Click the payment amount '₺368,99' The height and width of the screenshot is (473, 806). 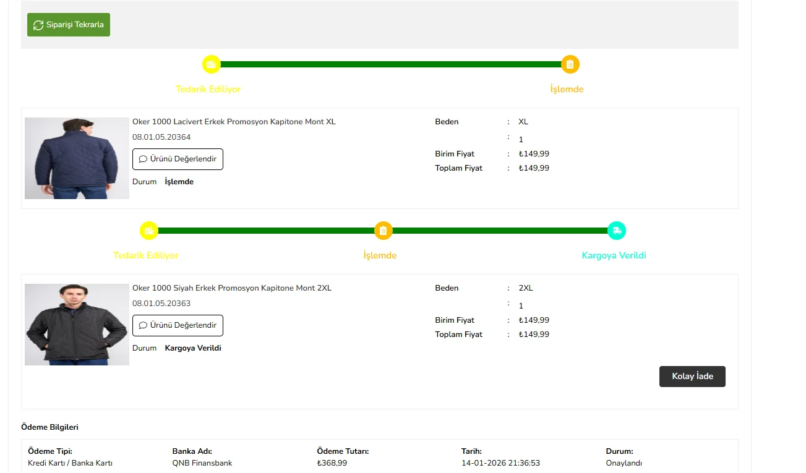(x=332, y=463)
